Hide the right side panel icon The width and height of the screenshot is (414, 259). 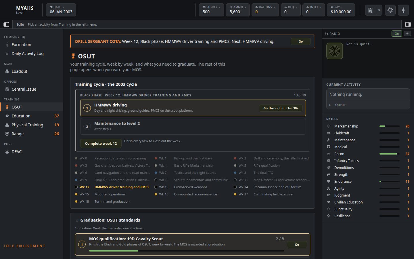coord(408,24)
